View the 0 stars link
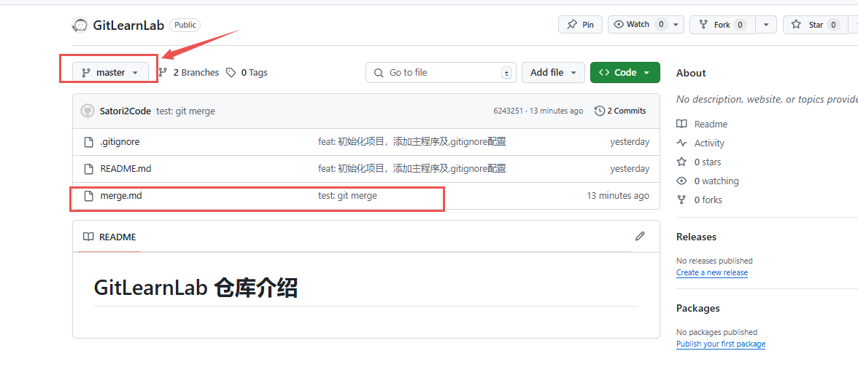 coord(699,162)
